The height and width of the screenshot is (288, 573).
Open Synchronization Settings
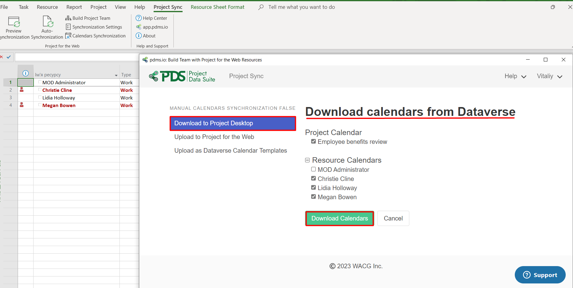[94, 27]
